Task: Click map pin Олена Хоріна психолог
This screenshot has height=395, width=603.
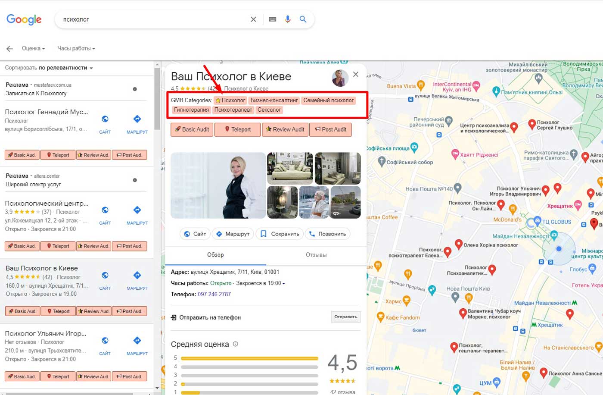Action: click(459, 245)
